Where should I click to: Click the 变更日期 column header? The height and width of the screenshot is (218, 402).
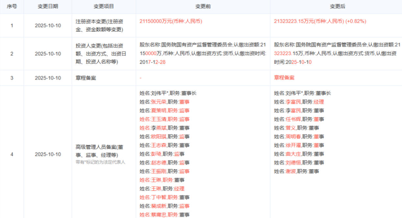click(x=48, y=7)
